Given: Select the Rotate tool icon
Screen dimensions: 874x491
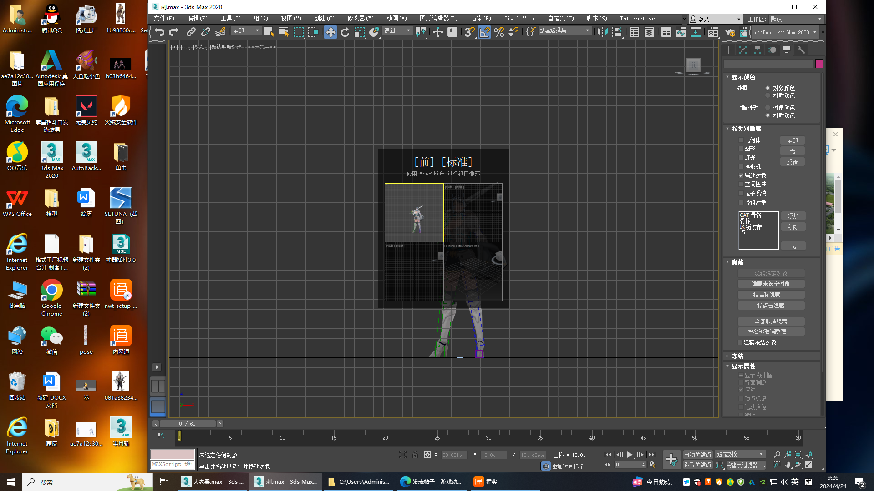Looking at the screenshot, I should point(345,32).
